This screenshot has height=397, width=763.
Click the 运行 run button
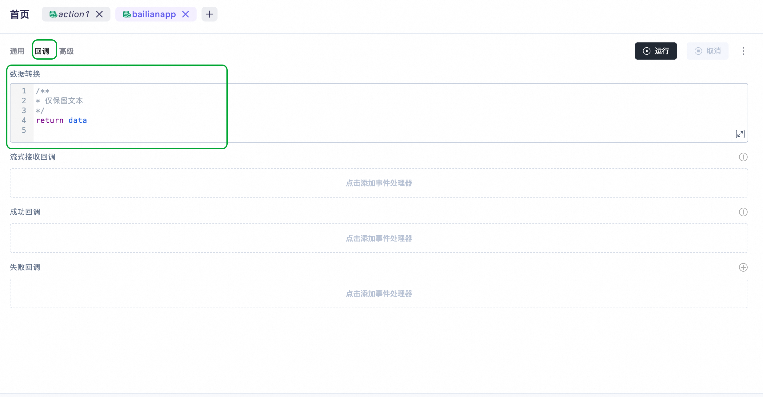(656, 51)
